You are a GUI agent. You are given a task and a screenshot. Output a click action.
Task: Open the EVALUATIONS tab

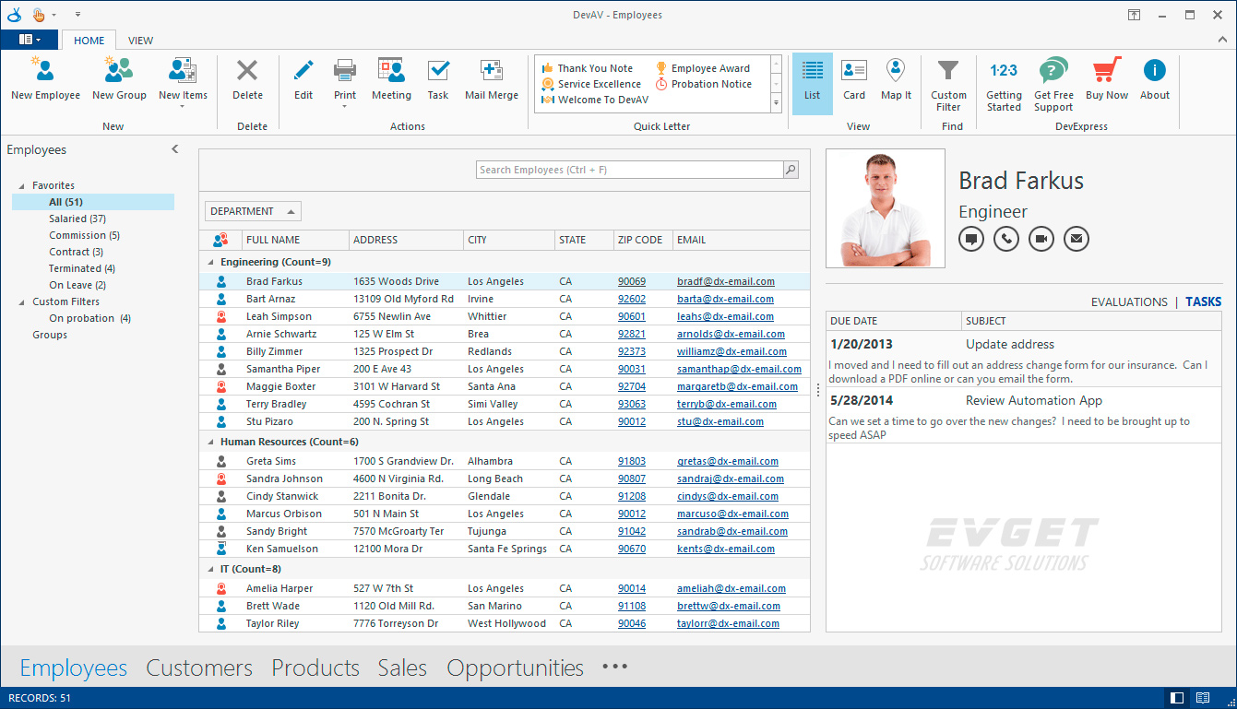pos(1128,301)
